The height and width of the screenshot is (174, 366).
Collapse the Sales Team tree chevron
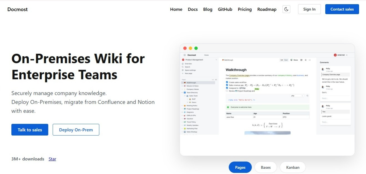[185, 96]
